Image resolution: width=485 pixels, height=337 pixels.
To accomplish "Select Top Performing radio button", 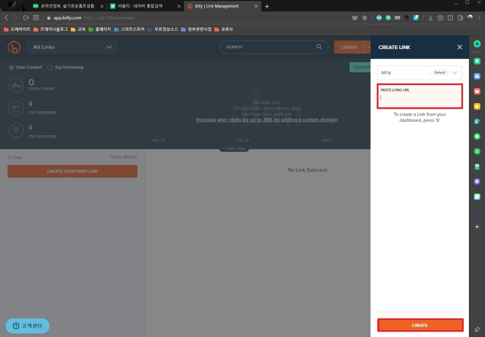I will (x=50, y=68).
